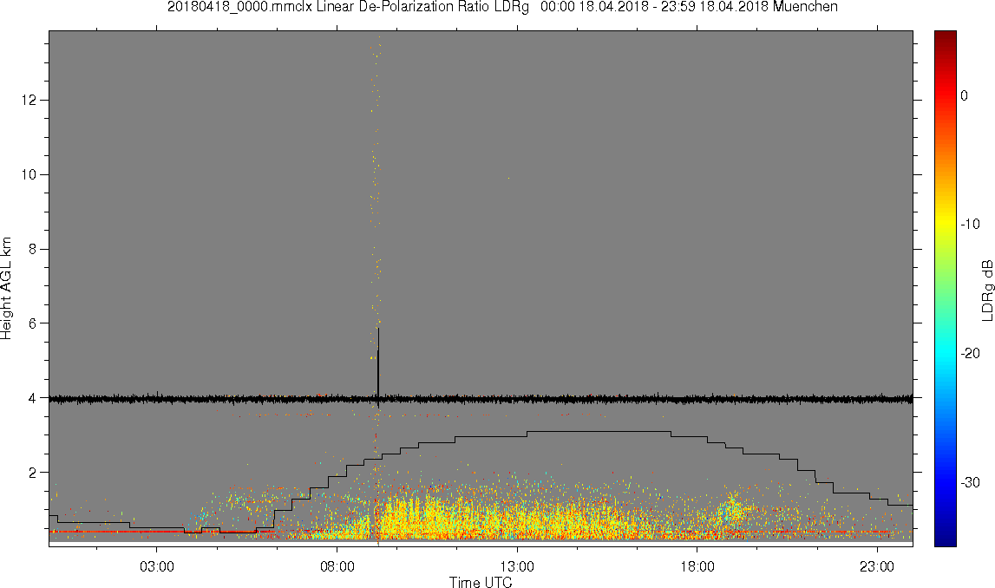Screen dimensions: 995x588
Task: Click the height tick label 12
Action: pos(28,101)
